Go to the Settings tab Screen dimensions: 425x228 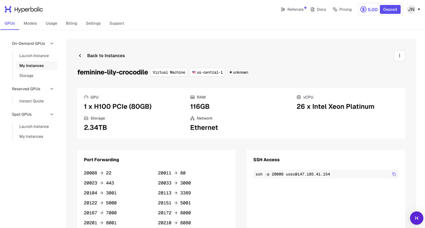93,23
